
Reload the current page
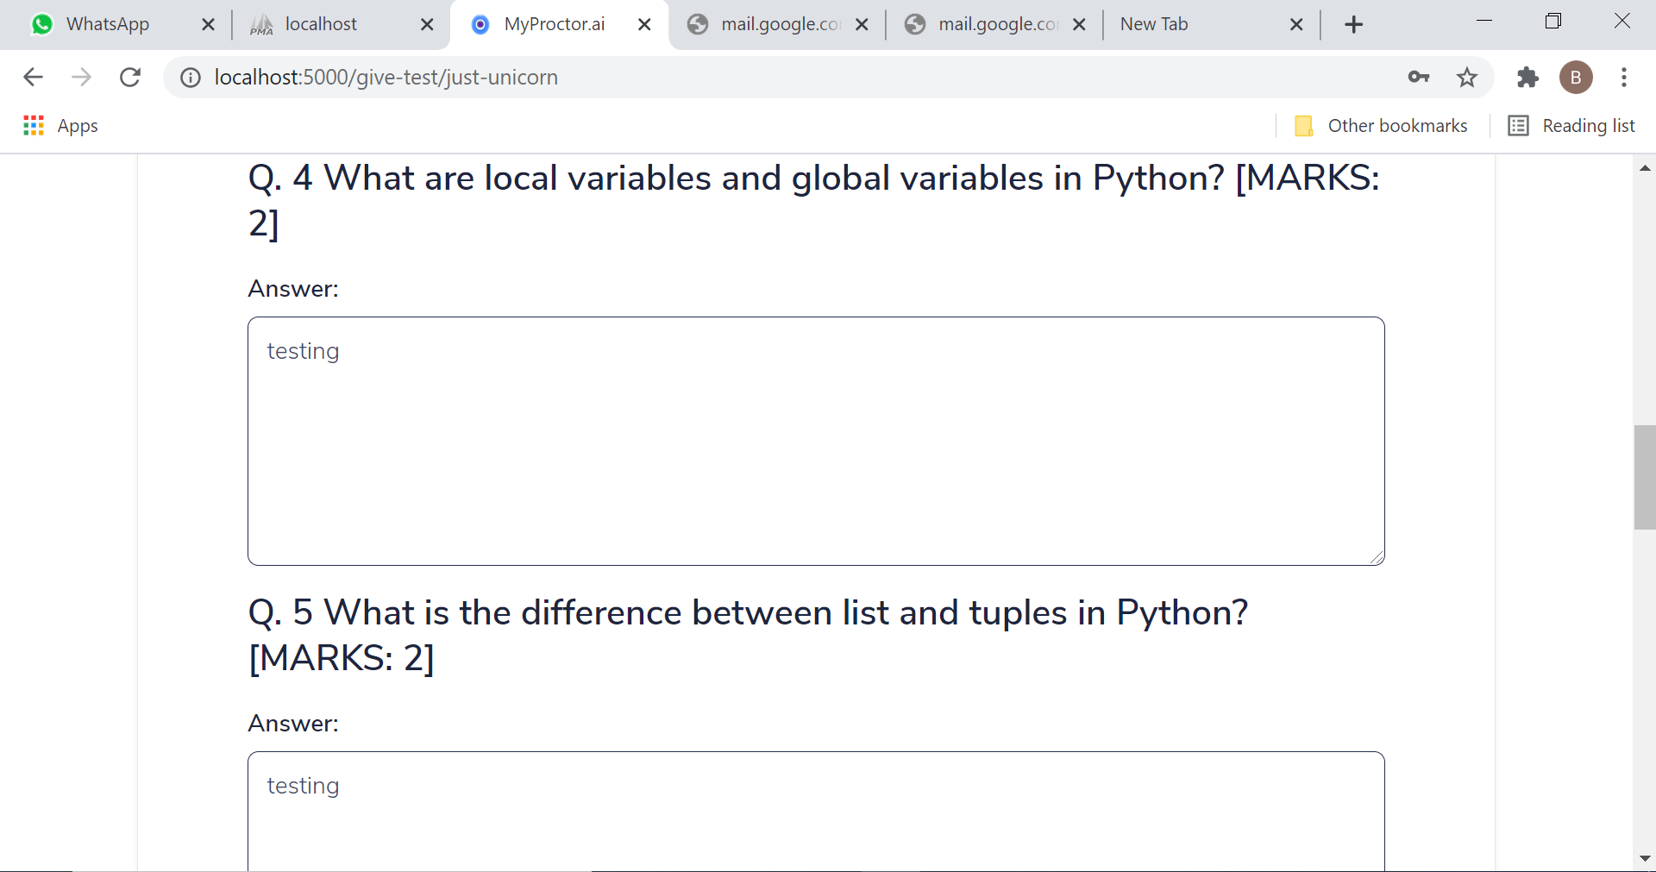[x=130, y=78]
